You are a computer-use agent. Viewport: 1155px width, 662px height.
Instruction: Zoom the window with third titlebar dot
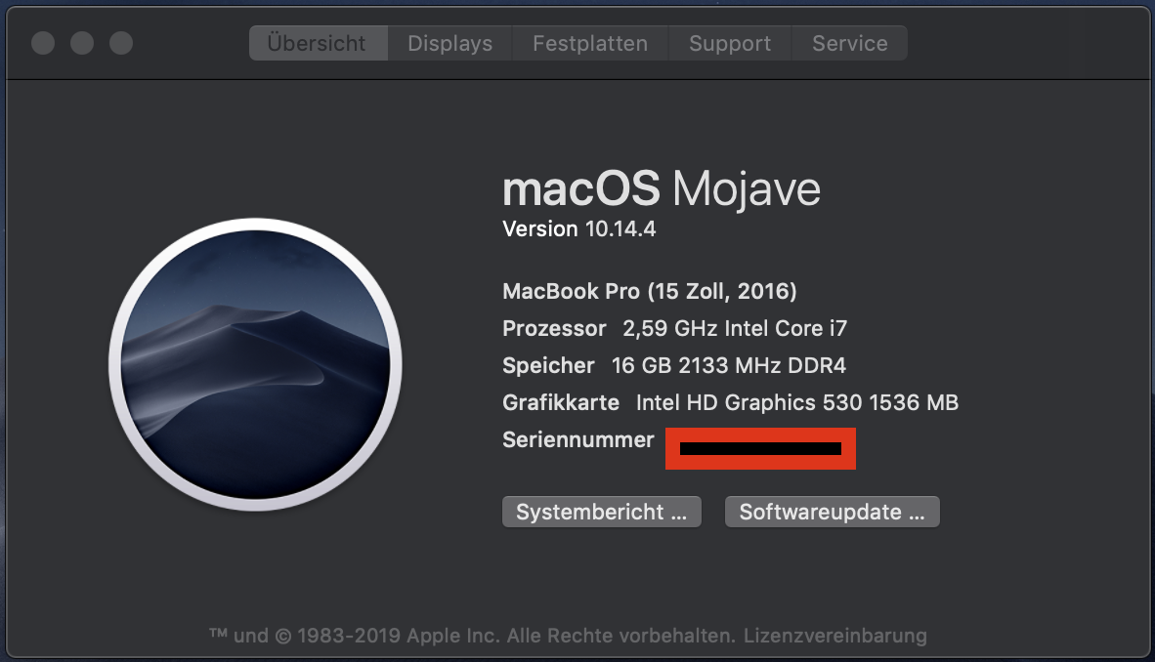click(121, 43)
